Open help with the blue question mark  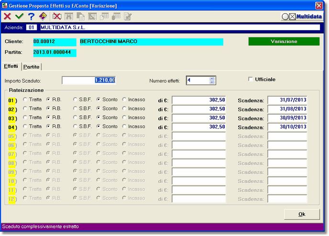pos(31,16)
